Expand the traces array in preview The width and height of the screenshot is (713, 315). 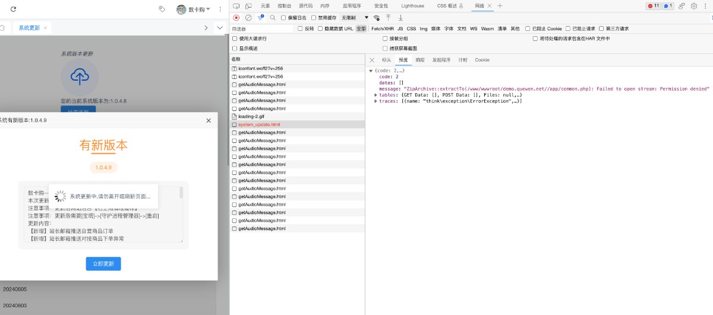[x=376, y=101]
